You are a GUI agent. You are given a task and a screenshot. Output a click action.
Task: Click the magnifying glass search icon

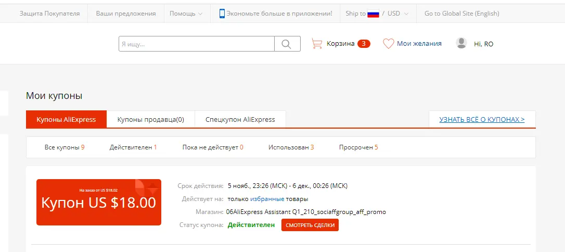coord(287,44)
